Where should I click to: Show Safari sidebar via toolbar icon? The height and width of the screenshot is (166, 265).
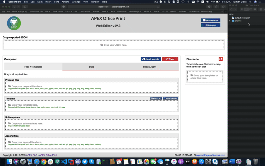click(x=25, y=7)
